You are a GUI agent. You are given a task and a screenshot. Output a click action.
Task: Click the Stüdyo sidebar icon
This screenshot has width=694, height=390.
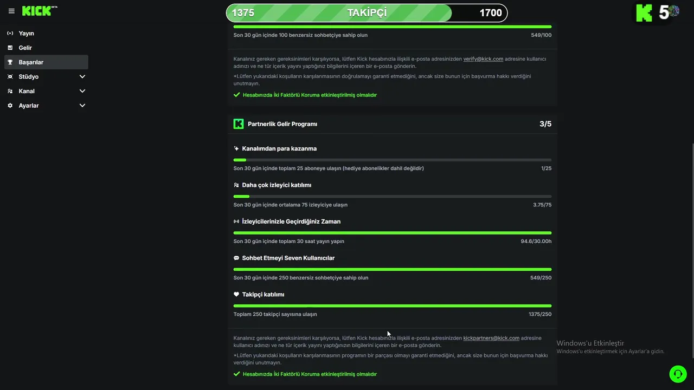10,77
